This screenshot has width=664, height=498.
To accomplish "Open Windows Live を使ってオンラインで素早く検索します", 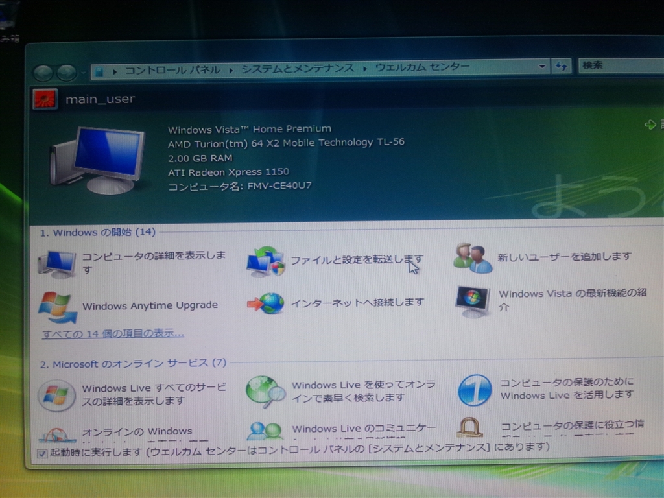I will point(363,391).
